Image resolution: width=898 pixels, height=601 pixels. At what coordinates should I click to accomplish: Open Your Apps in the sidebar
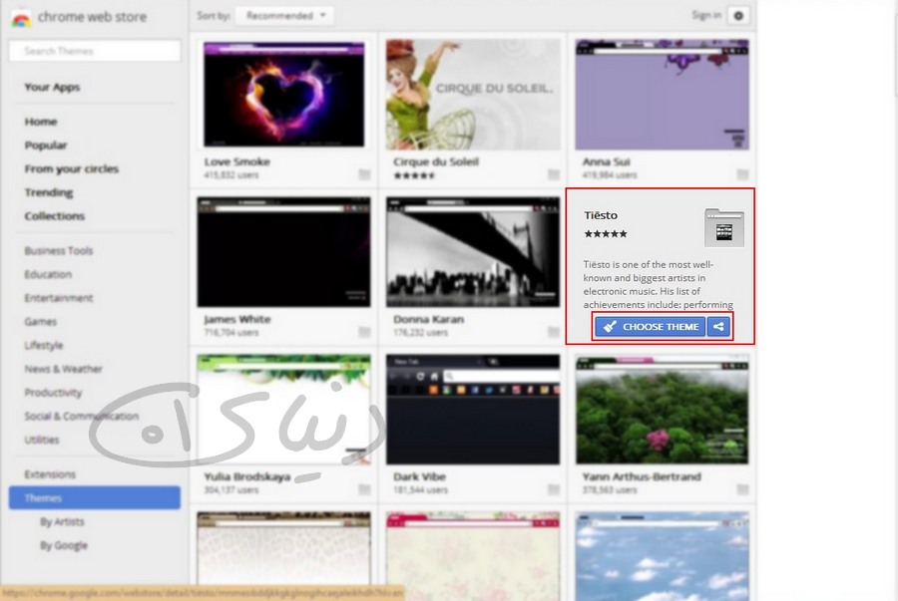[x=52, y=87]
